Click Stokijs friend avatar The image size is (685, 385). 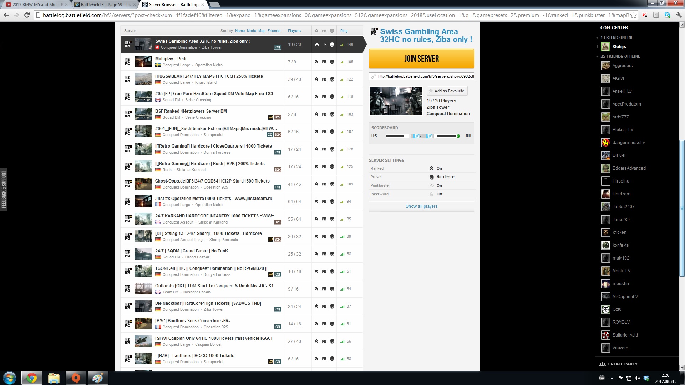(x=605, y=47)
